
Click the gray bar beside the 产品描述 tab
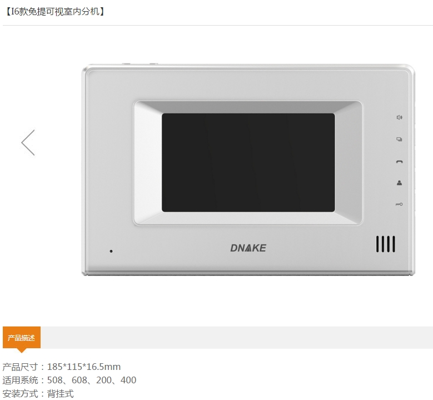pyautogui.click(x=237, y=338)
